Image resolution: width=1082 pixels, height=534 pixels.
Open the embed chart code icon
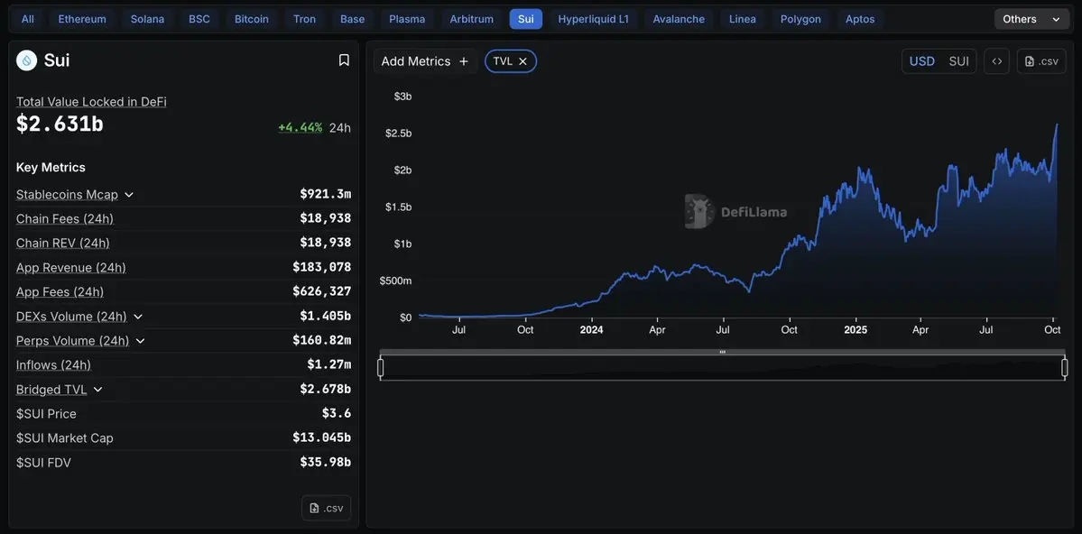(996, 60)
